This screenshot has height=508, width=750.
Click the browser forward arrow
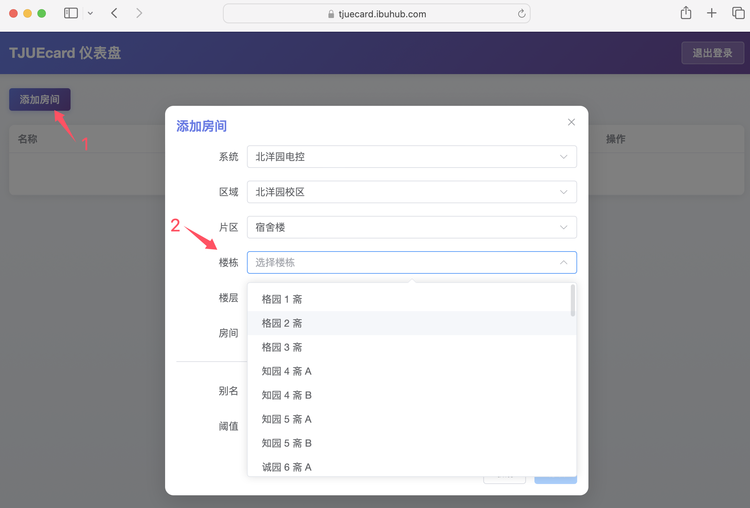(139, 13)
